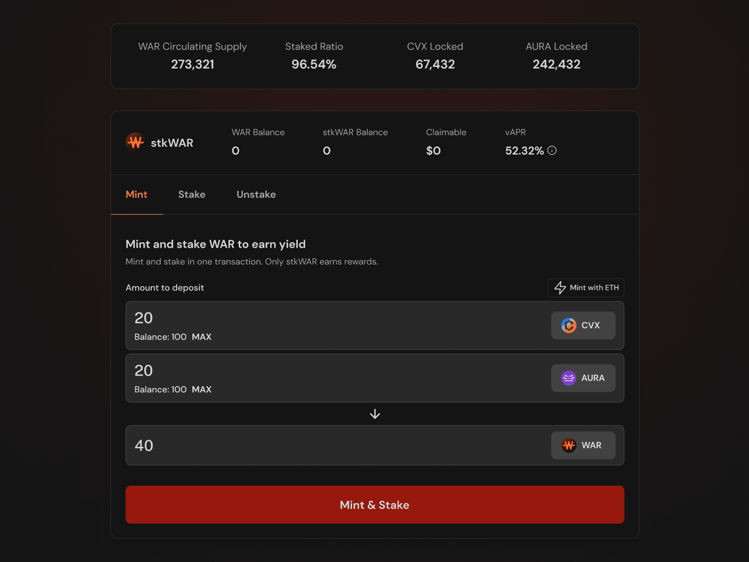Click the Claimable label
This screenshot has width=749, height=562.
coord(446,132)
